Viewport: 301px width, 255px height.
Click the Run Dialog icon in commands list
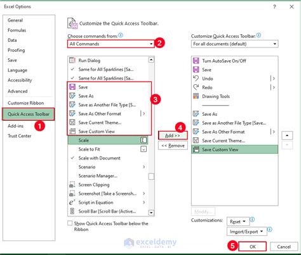click(72, 60)
